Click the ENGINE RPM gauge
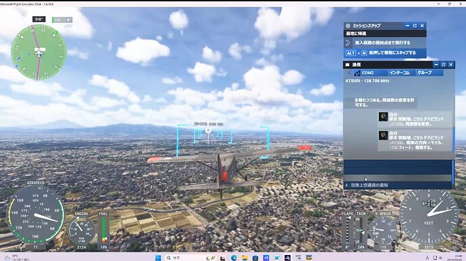This screenshot has height=261, width=466. (x=81, y=230)
